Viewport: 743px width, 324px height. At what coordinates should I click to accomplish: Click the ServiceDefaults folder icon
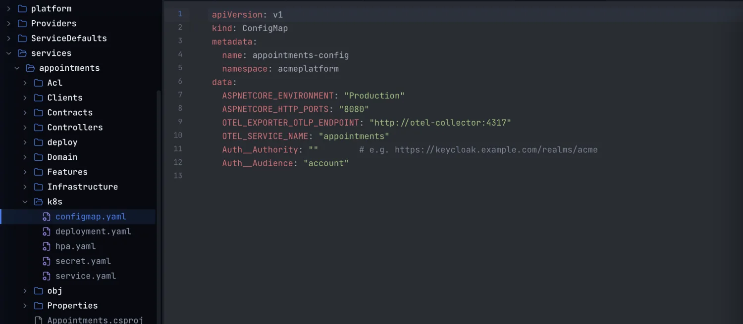click(22, 39)
